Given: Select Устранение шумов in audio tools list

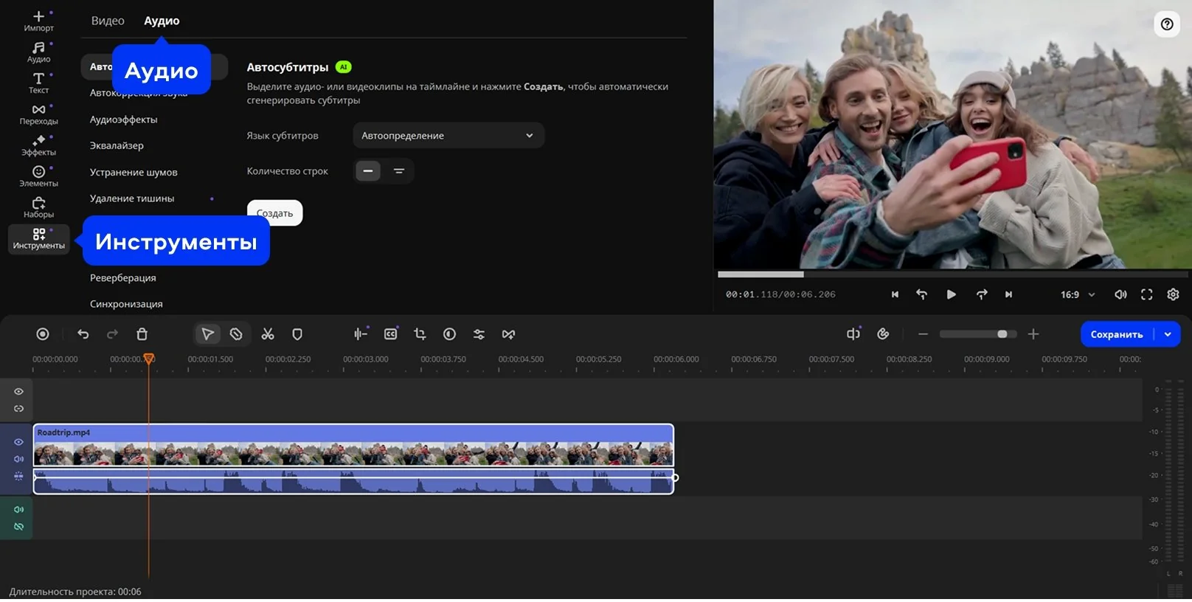Looking at the screenshot, I should 134,172.
